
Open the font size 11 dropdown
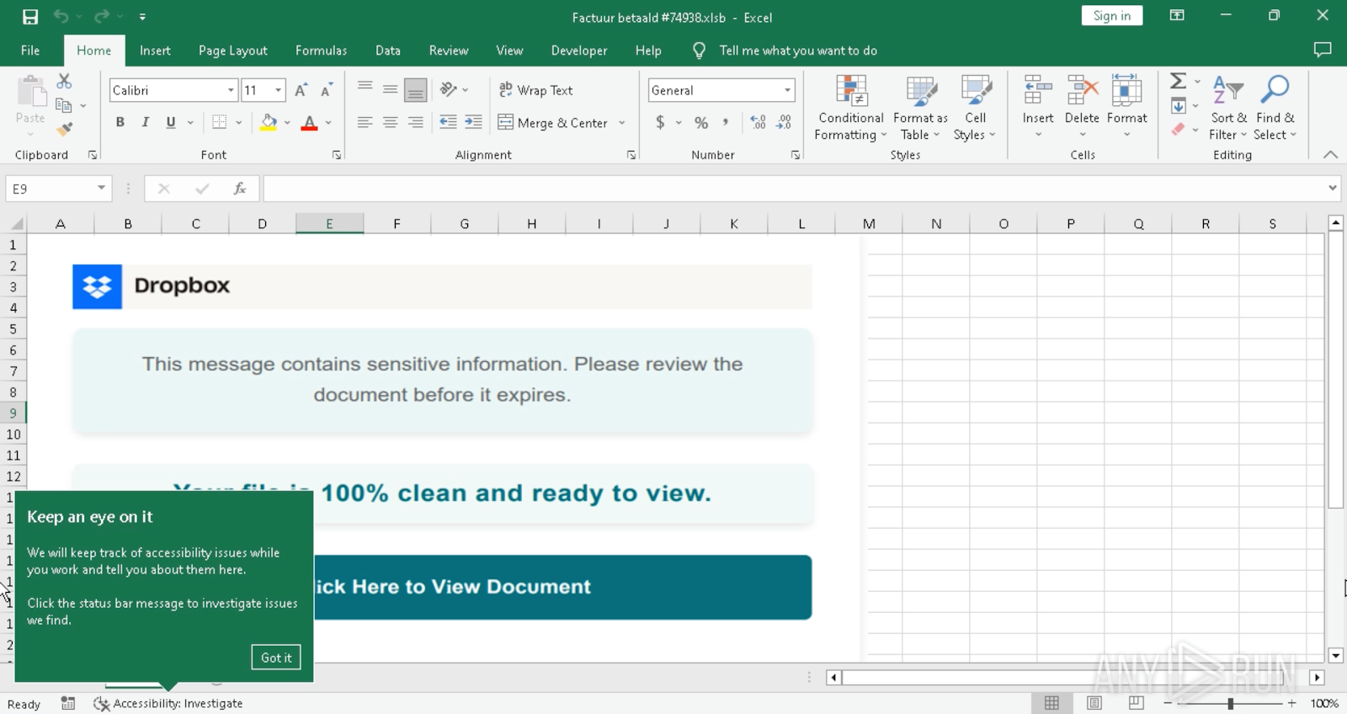278,90
